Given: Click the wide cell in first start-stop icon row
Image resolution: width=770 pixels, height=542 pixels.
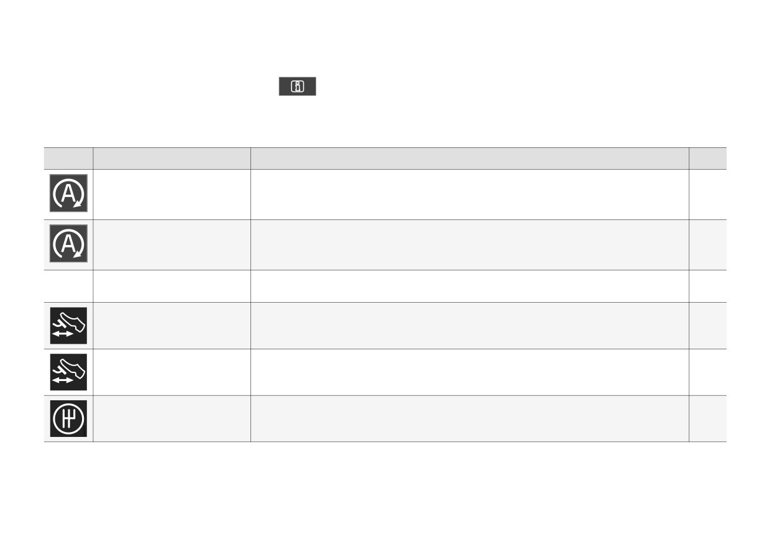Looking at the screenshot, I should 470,195.
